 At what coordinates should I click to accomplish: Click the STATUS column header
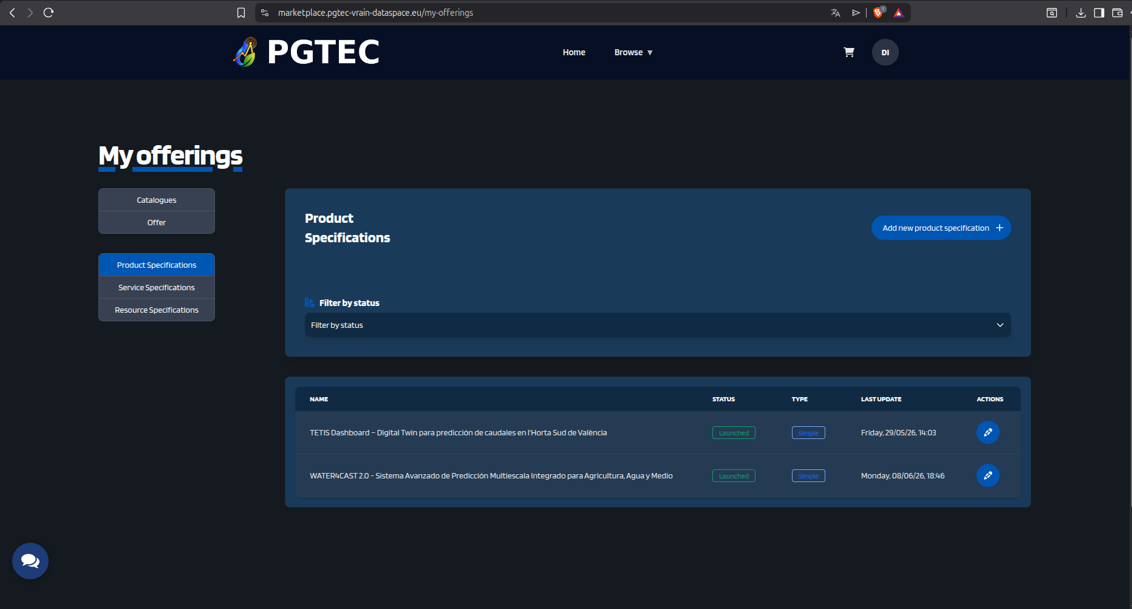tap(724, 400)
